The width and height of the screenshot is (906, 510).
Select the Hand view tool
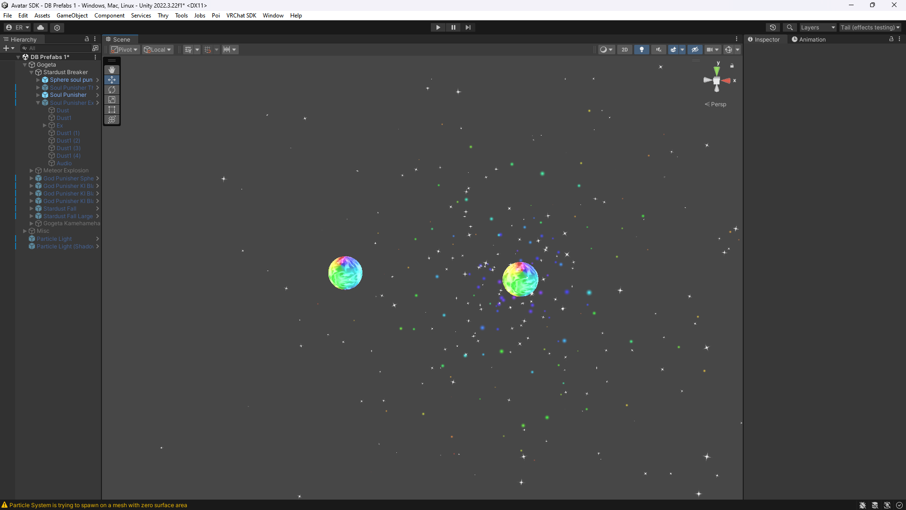pos(112,70)
